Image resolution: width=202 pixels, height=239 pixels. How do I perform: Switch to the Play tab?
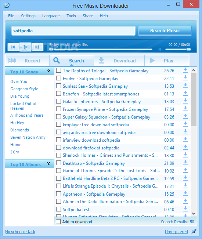coord(167,61)
